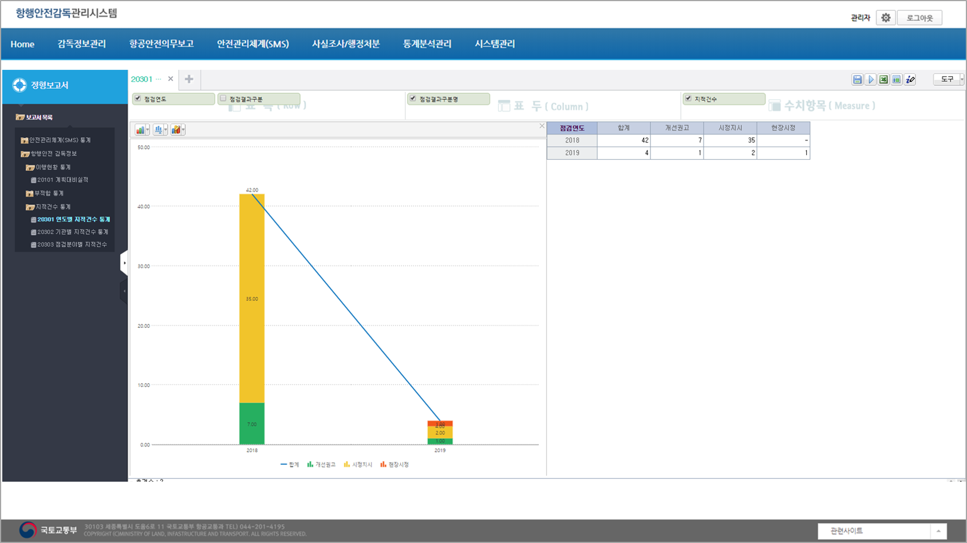Run the report with the play icon

[x=871, y=80]
